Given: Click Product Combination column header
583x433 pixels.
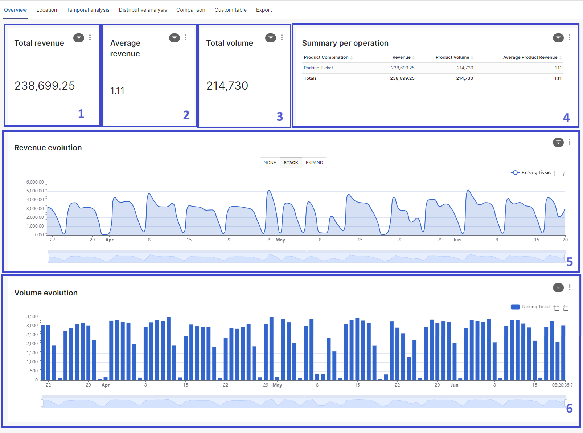Looking at the screenshot, I should [326, 57].
